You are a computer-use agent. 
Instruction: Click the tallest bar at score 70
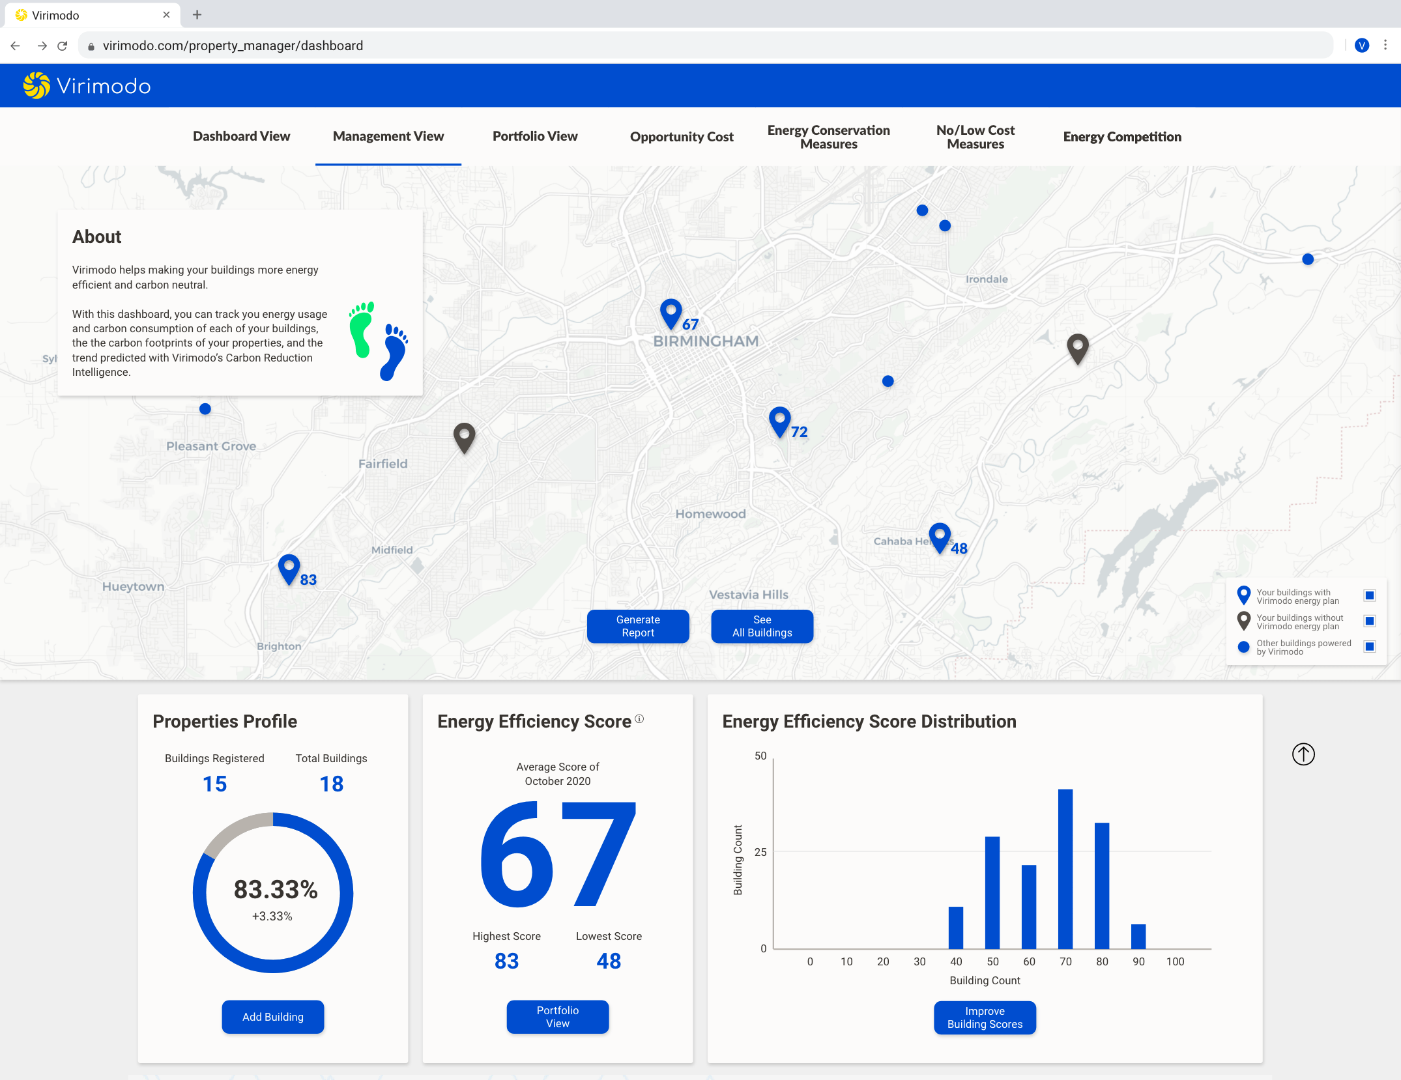tap(1065, 868)
